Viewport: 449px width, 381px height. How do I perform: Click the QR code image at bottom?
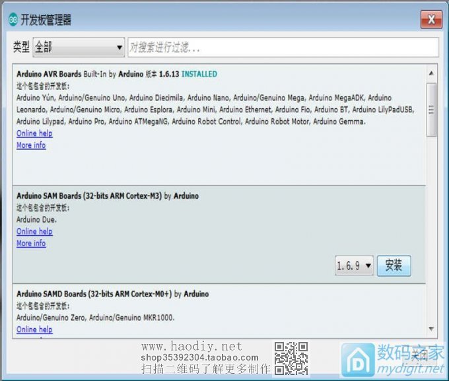[291, 359]
